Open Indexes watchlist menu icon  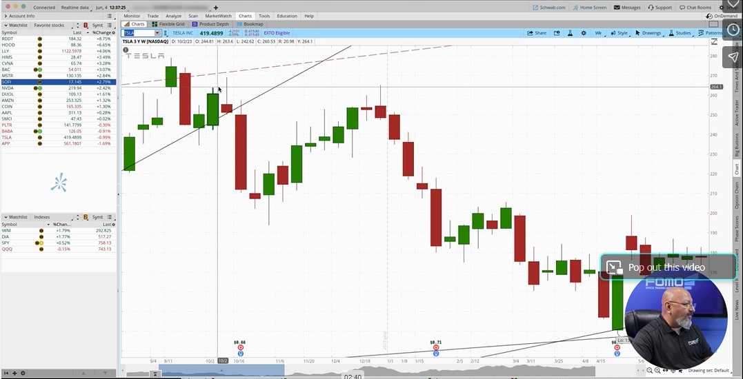pyautogui.click(x=110, y=217)
